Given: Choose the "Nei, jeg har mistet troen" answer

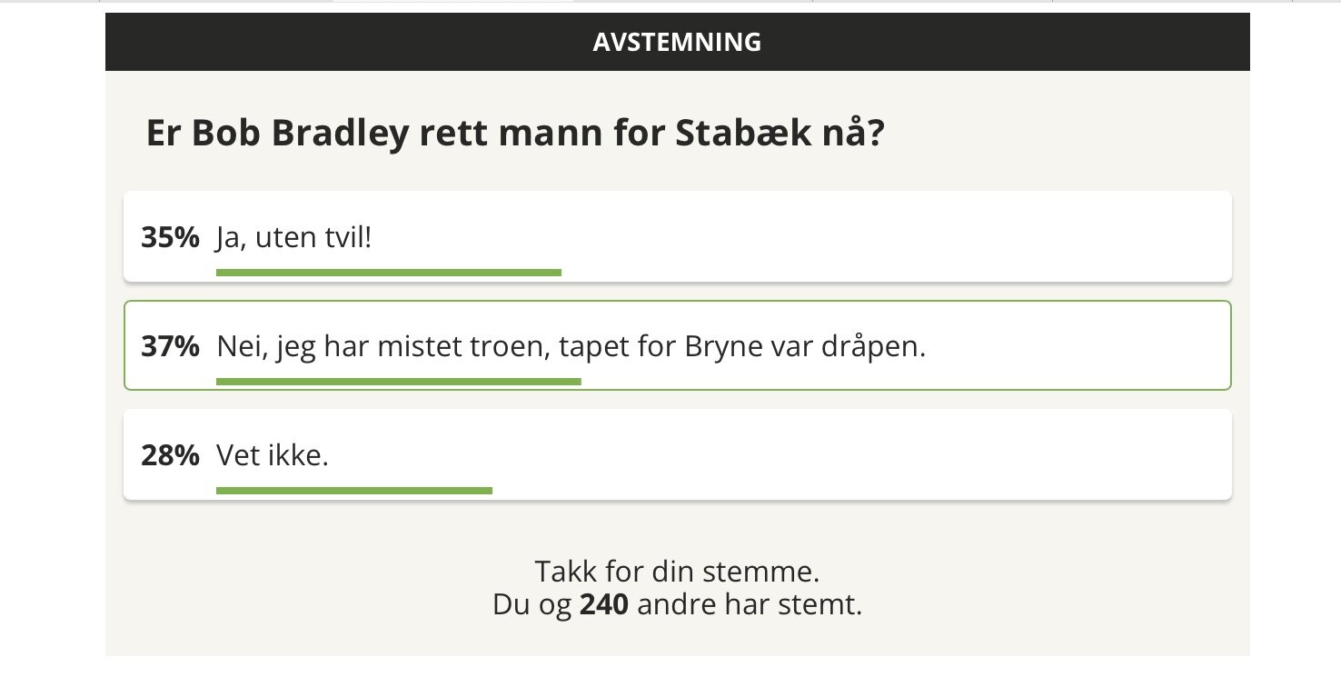Looking at the screenshot, I should point(677,345).
